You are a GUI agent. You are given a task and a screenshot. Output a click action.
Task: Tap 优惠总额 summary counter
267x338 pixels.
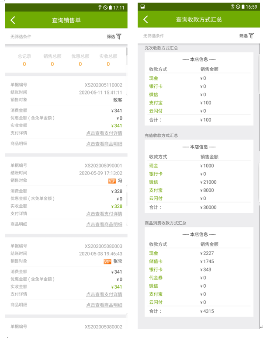point(80,60)
